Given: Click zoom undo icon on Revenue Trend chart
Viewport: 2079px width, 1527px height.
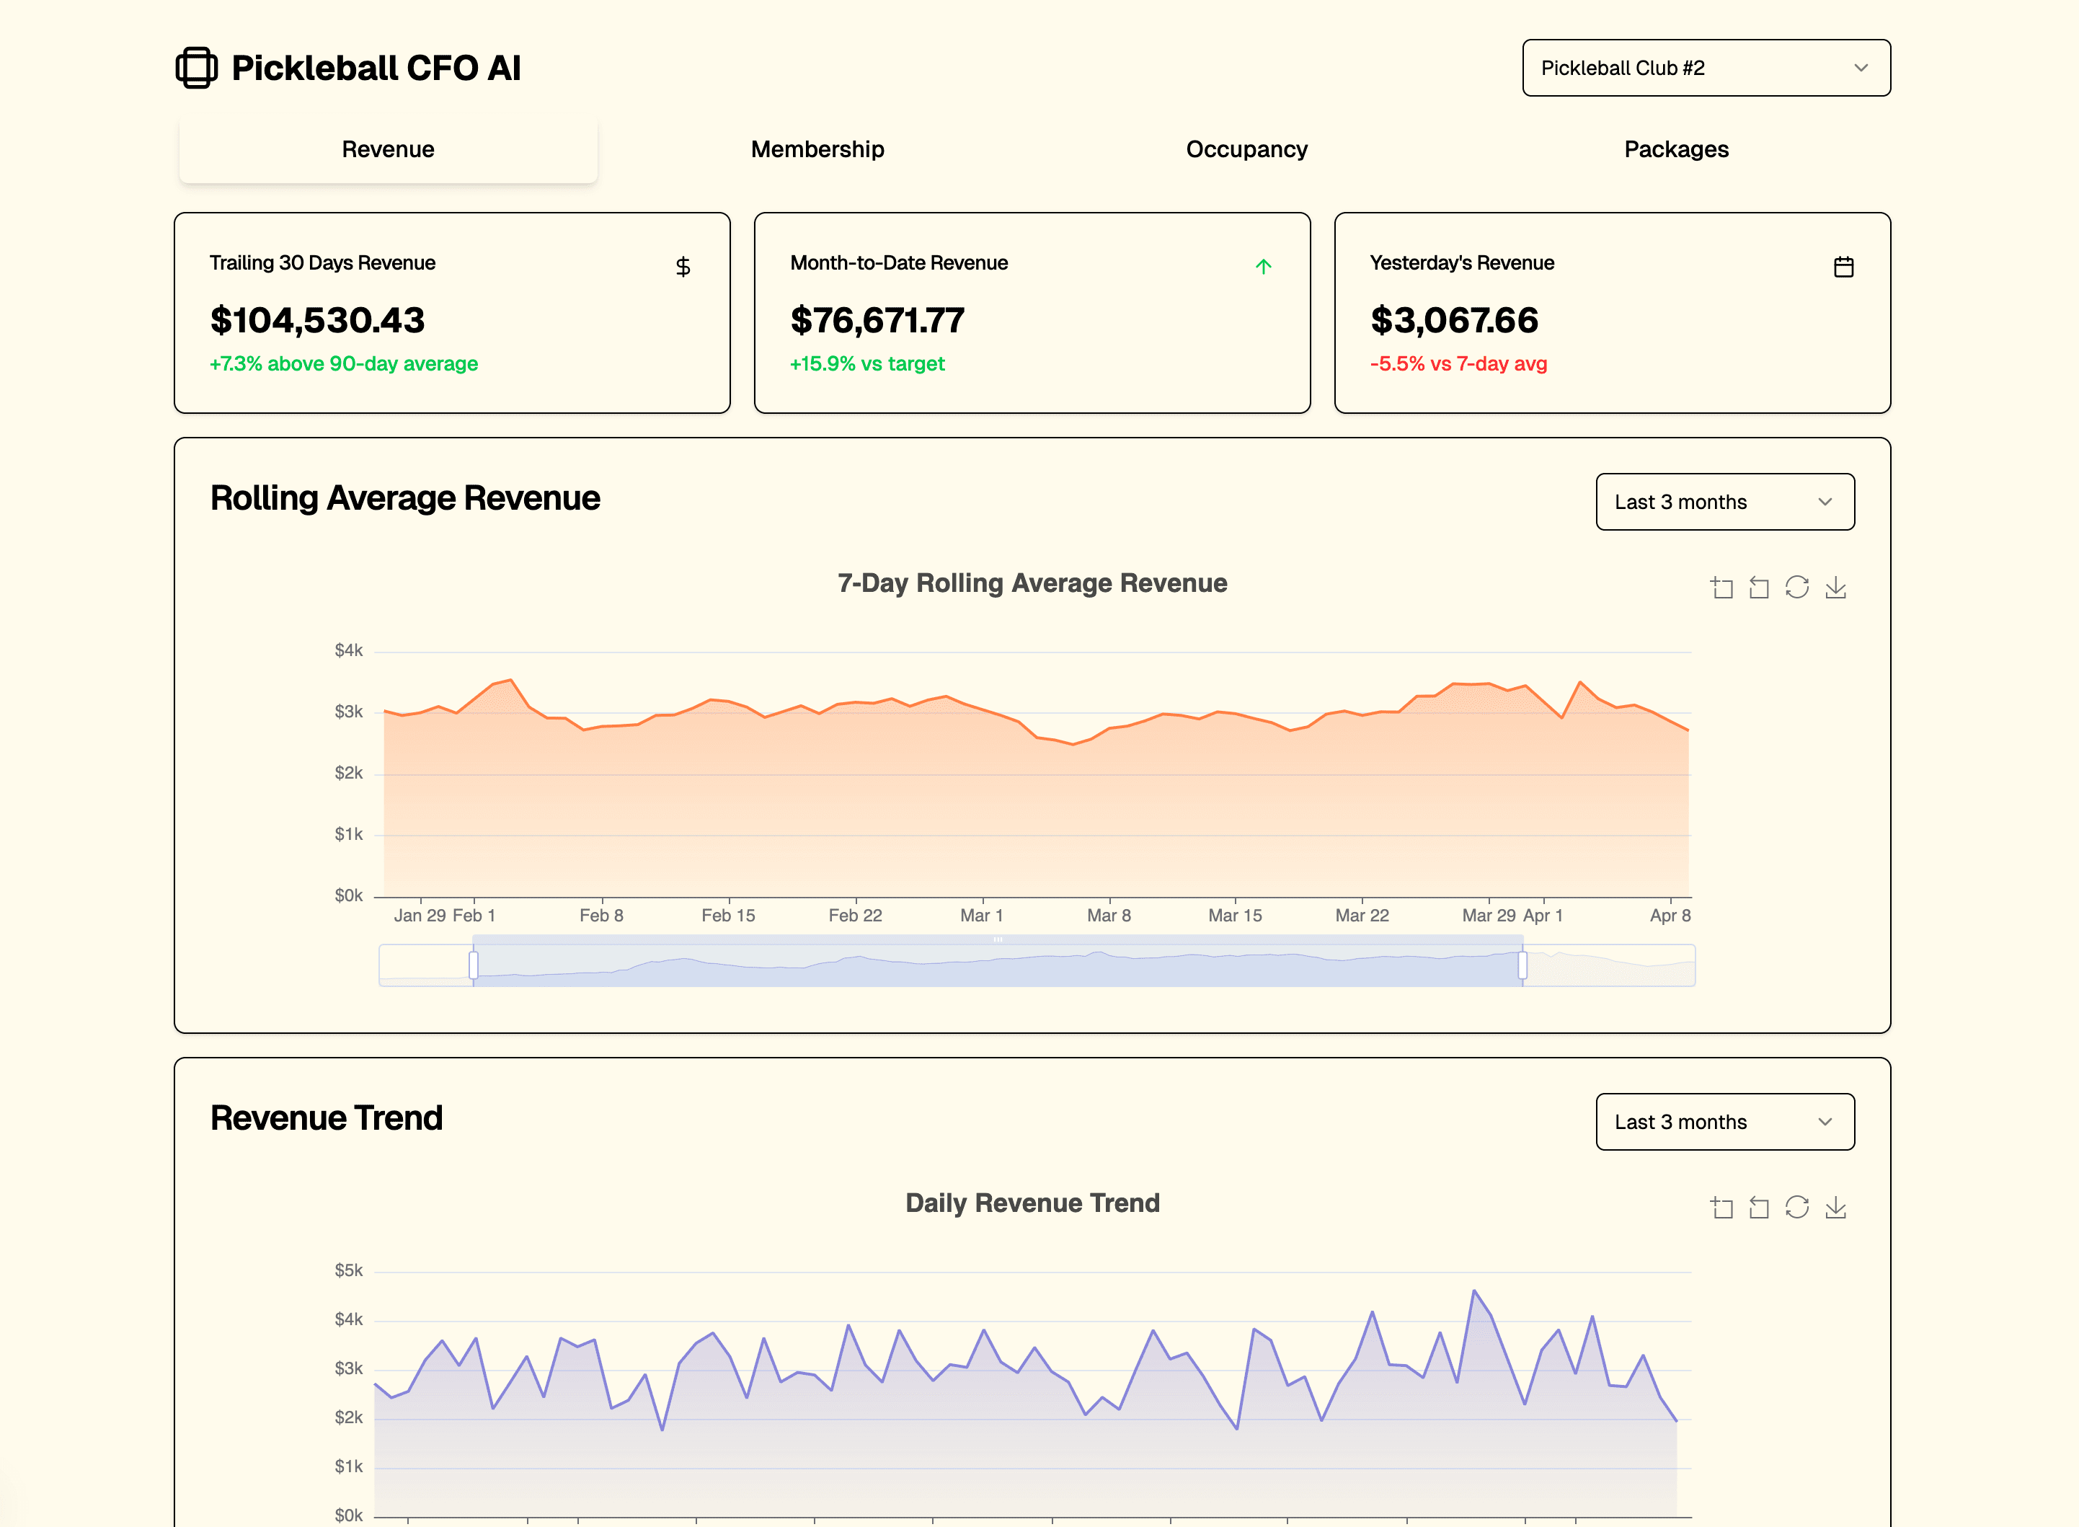Looking at the screenshot, I should [x=1760, y=1207].
